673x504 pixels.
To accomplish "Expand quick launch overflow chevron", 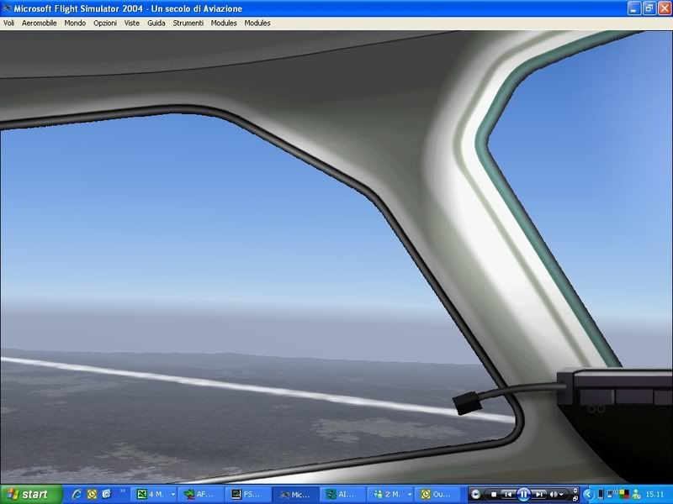I will pyautogui.click(x=123, y=491).
